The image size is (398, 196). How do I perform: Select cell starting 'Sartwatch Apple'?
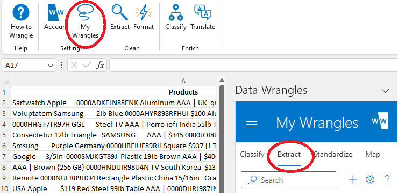click(113, 103)
